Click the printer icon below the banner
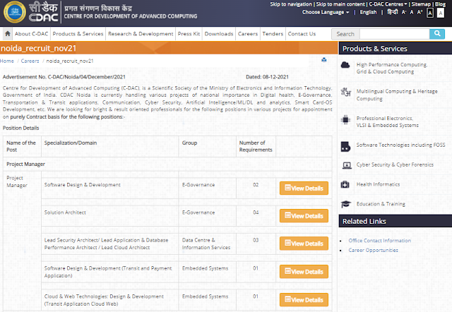The image size is (452, 312). (x=324, y=59)
